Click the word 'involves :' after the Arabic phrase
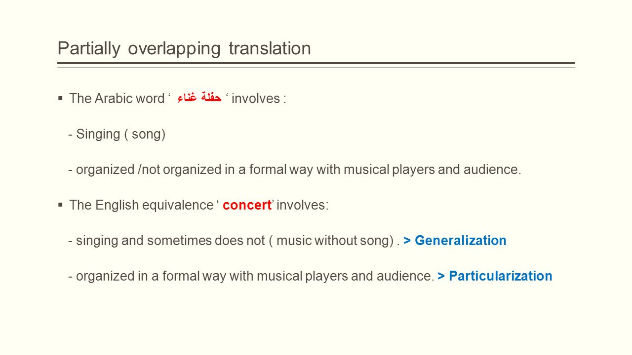Image resolution: width=632 pixels, height=355 pixels. 259,99
